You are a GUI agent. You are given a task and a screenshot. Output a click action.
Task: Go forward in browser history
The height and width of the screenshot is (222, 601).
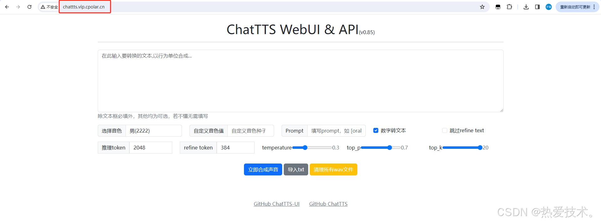(18, 7)
